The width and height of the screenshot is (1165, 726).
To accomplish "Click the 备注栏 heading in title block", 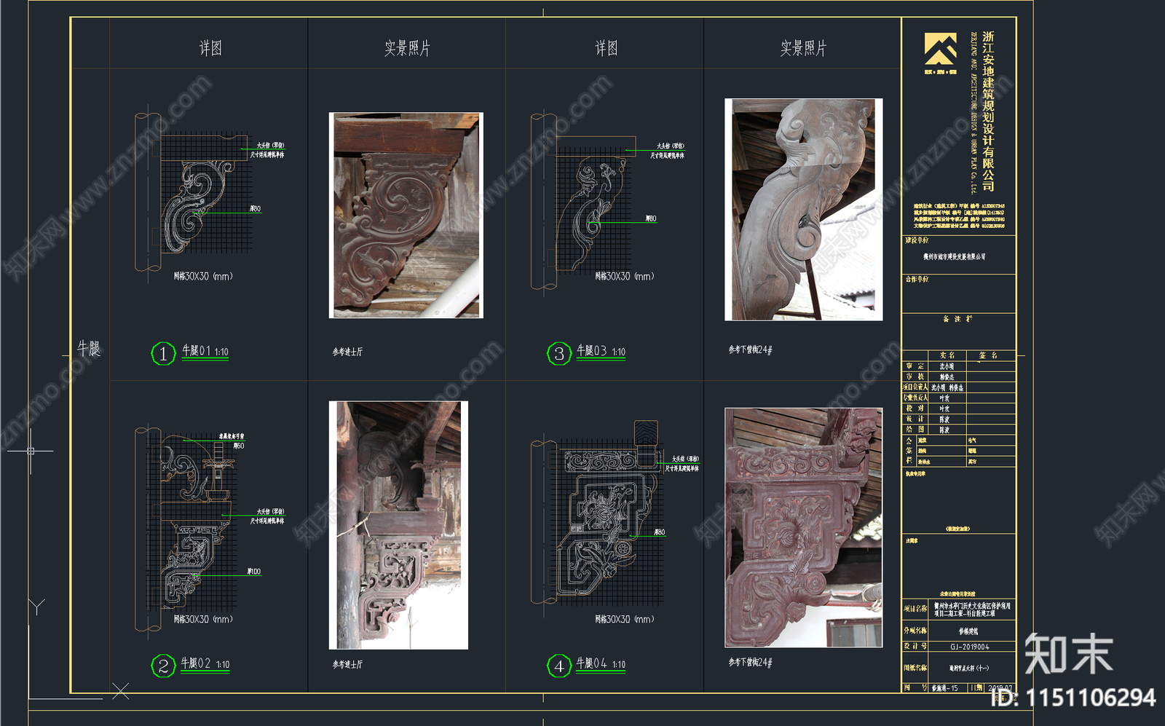I will 958,319.
